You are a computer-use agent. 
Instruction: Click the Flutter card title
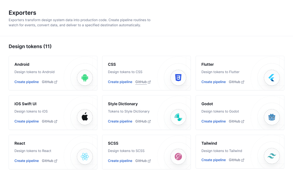(207, 64)
